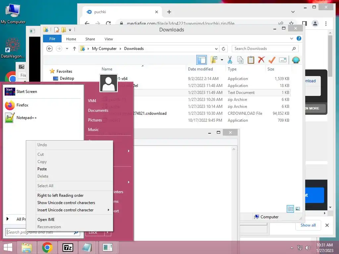
Task: Show hidden tray icons arrow
Action: click(x=292, y=248)
